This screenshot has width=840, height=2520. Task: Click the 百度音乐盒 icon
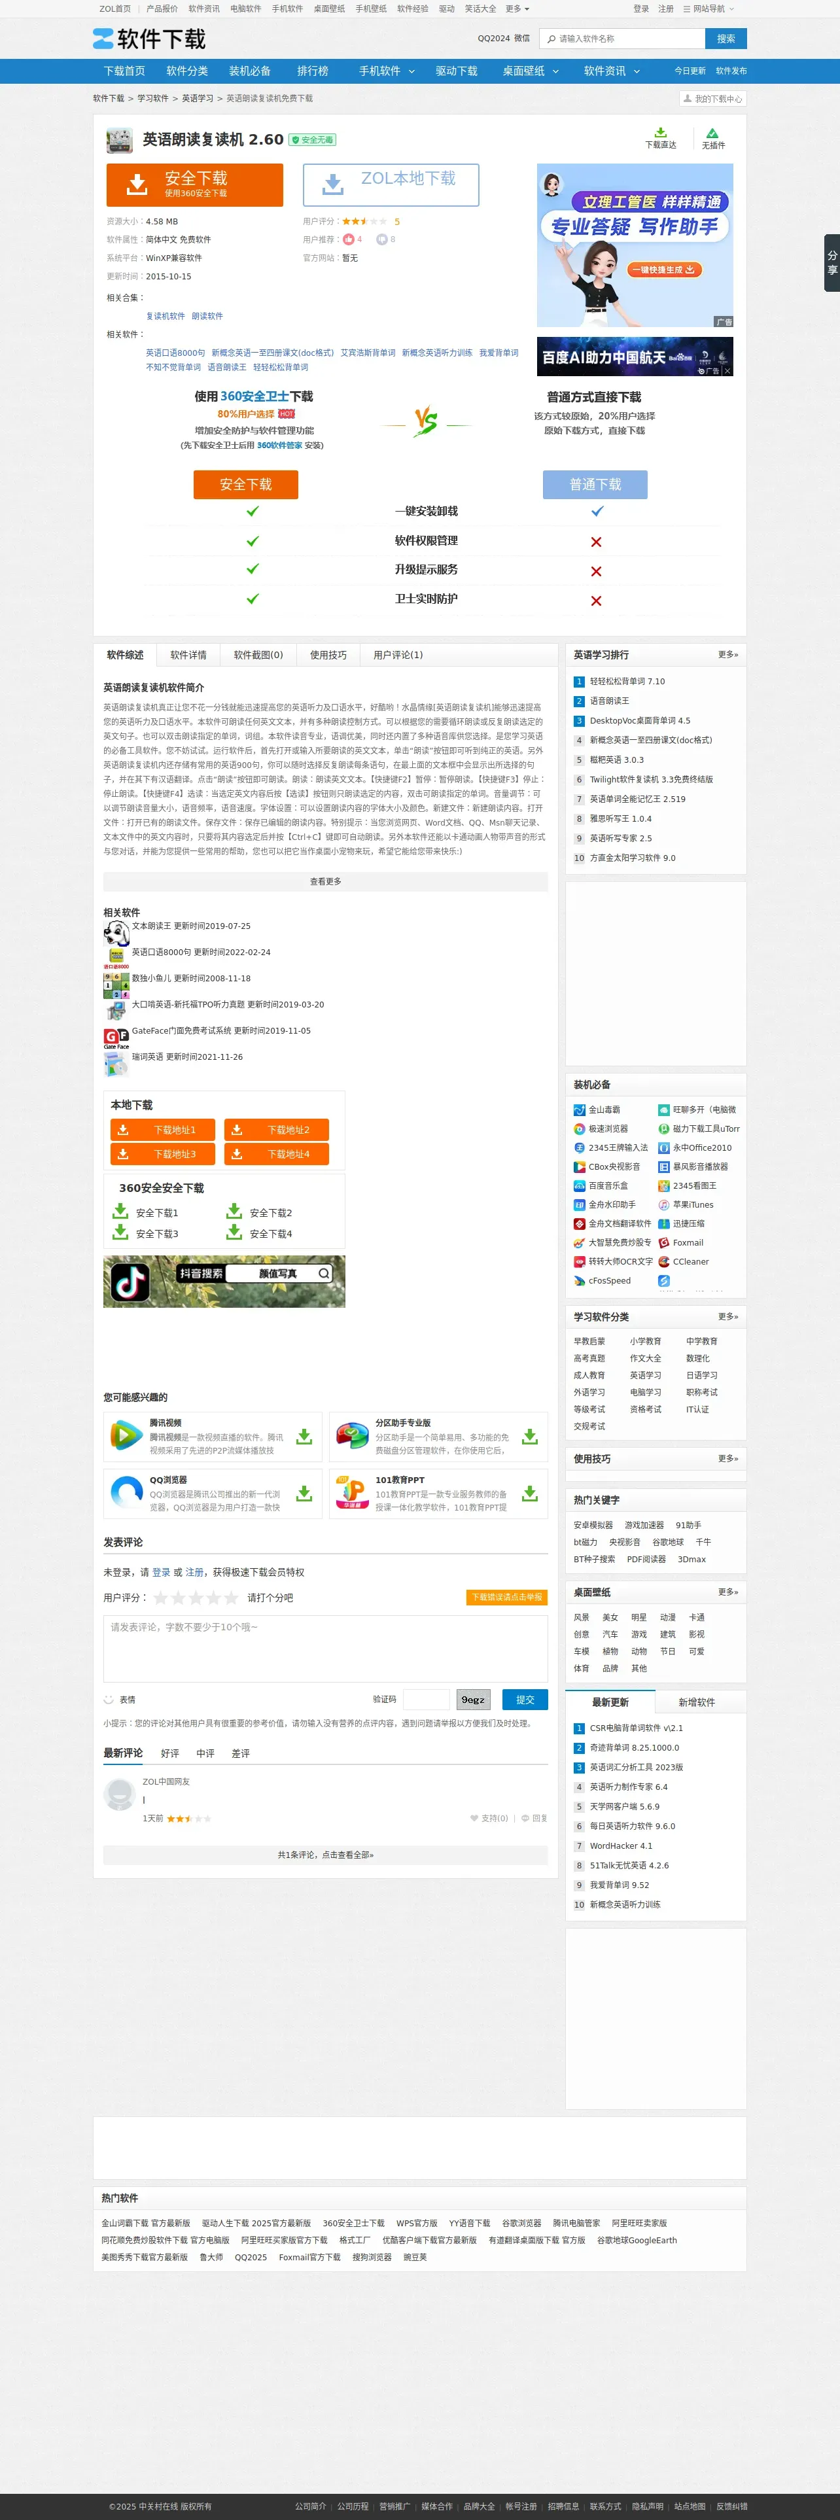pyautogui.click(x=579, y=1185)
